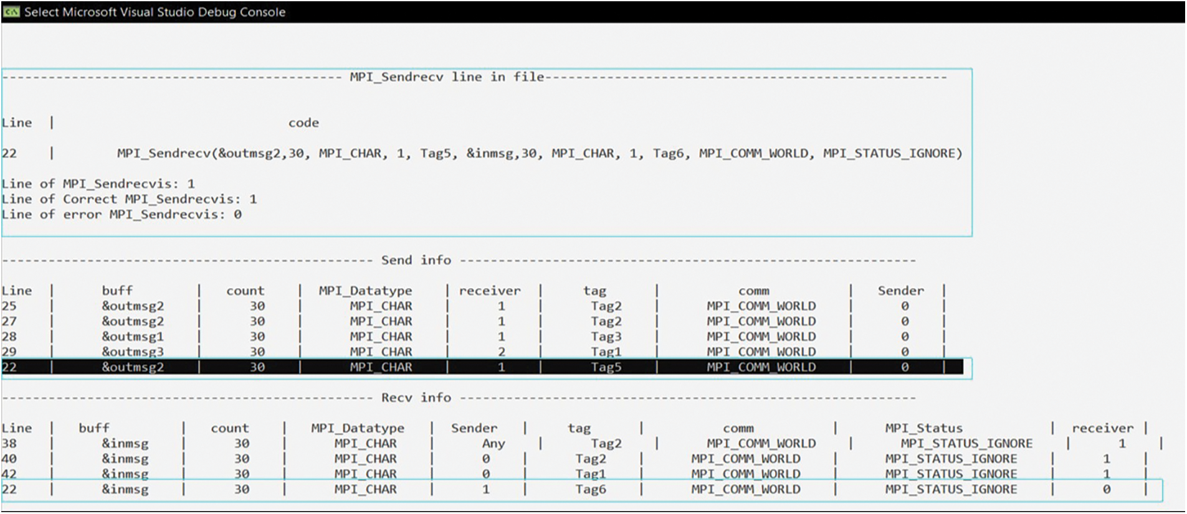
Task: Click the console icon in the title bar
Action: coord(12,12)
